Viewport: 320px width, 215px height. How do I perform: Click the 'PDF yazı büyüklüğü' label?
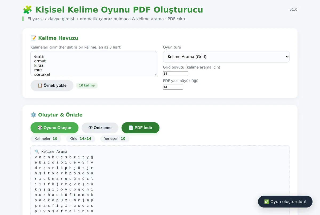click(x=181, y=81)
